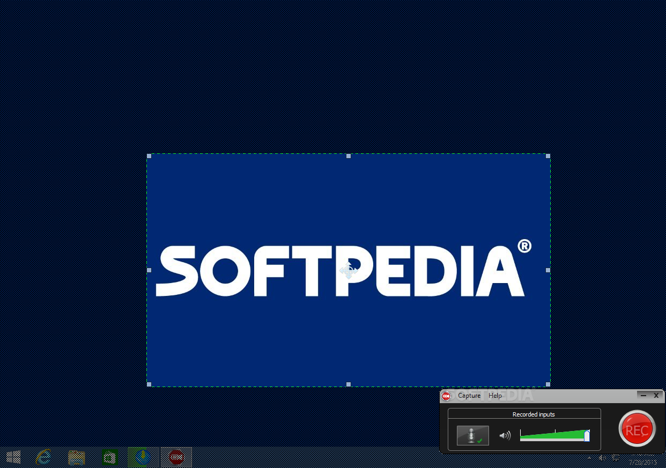Click the center move handle of capture region
This screenshot has height=468, width=666.
pyautogui.click(x=349, y=271)
